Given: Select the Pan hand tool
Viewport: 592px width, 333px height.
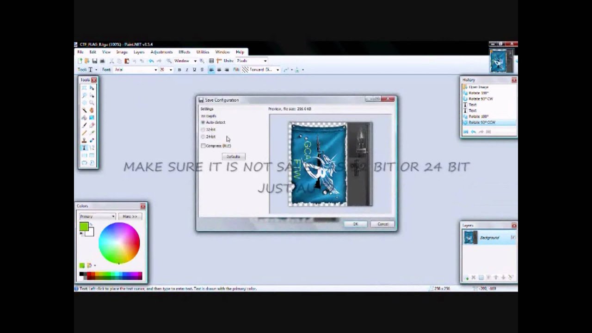Looking at the screenshot, I should point(92,110).
